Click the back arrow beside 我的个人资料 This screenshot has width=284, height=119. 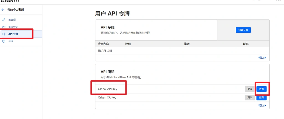click(x=3, y=10)
